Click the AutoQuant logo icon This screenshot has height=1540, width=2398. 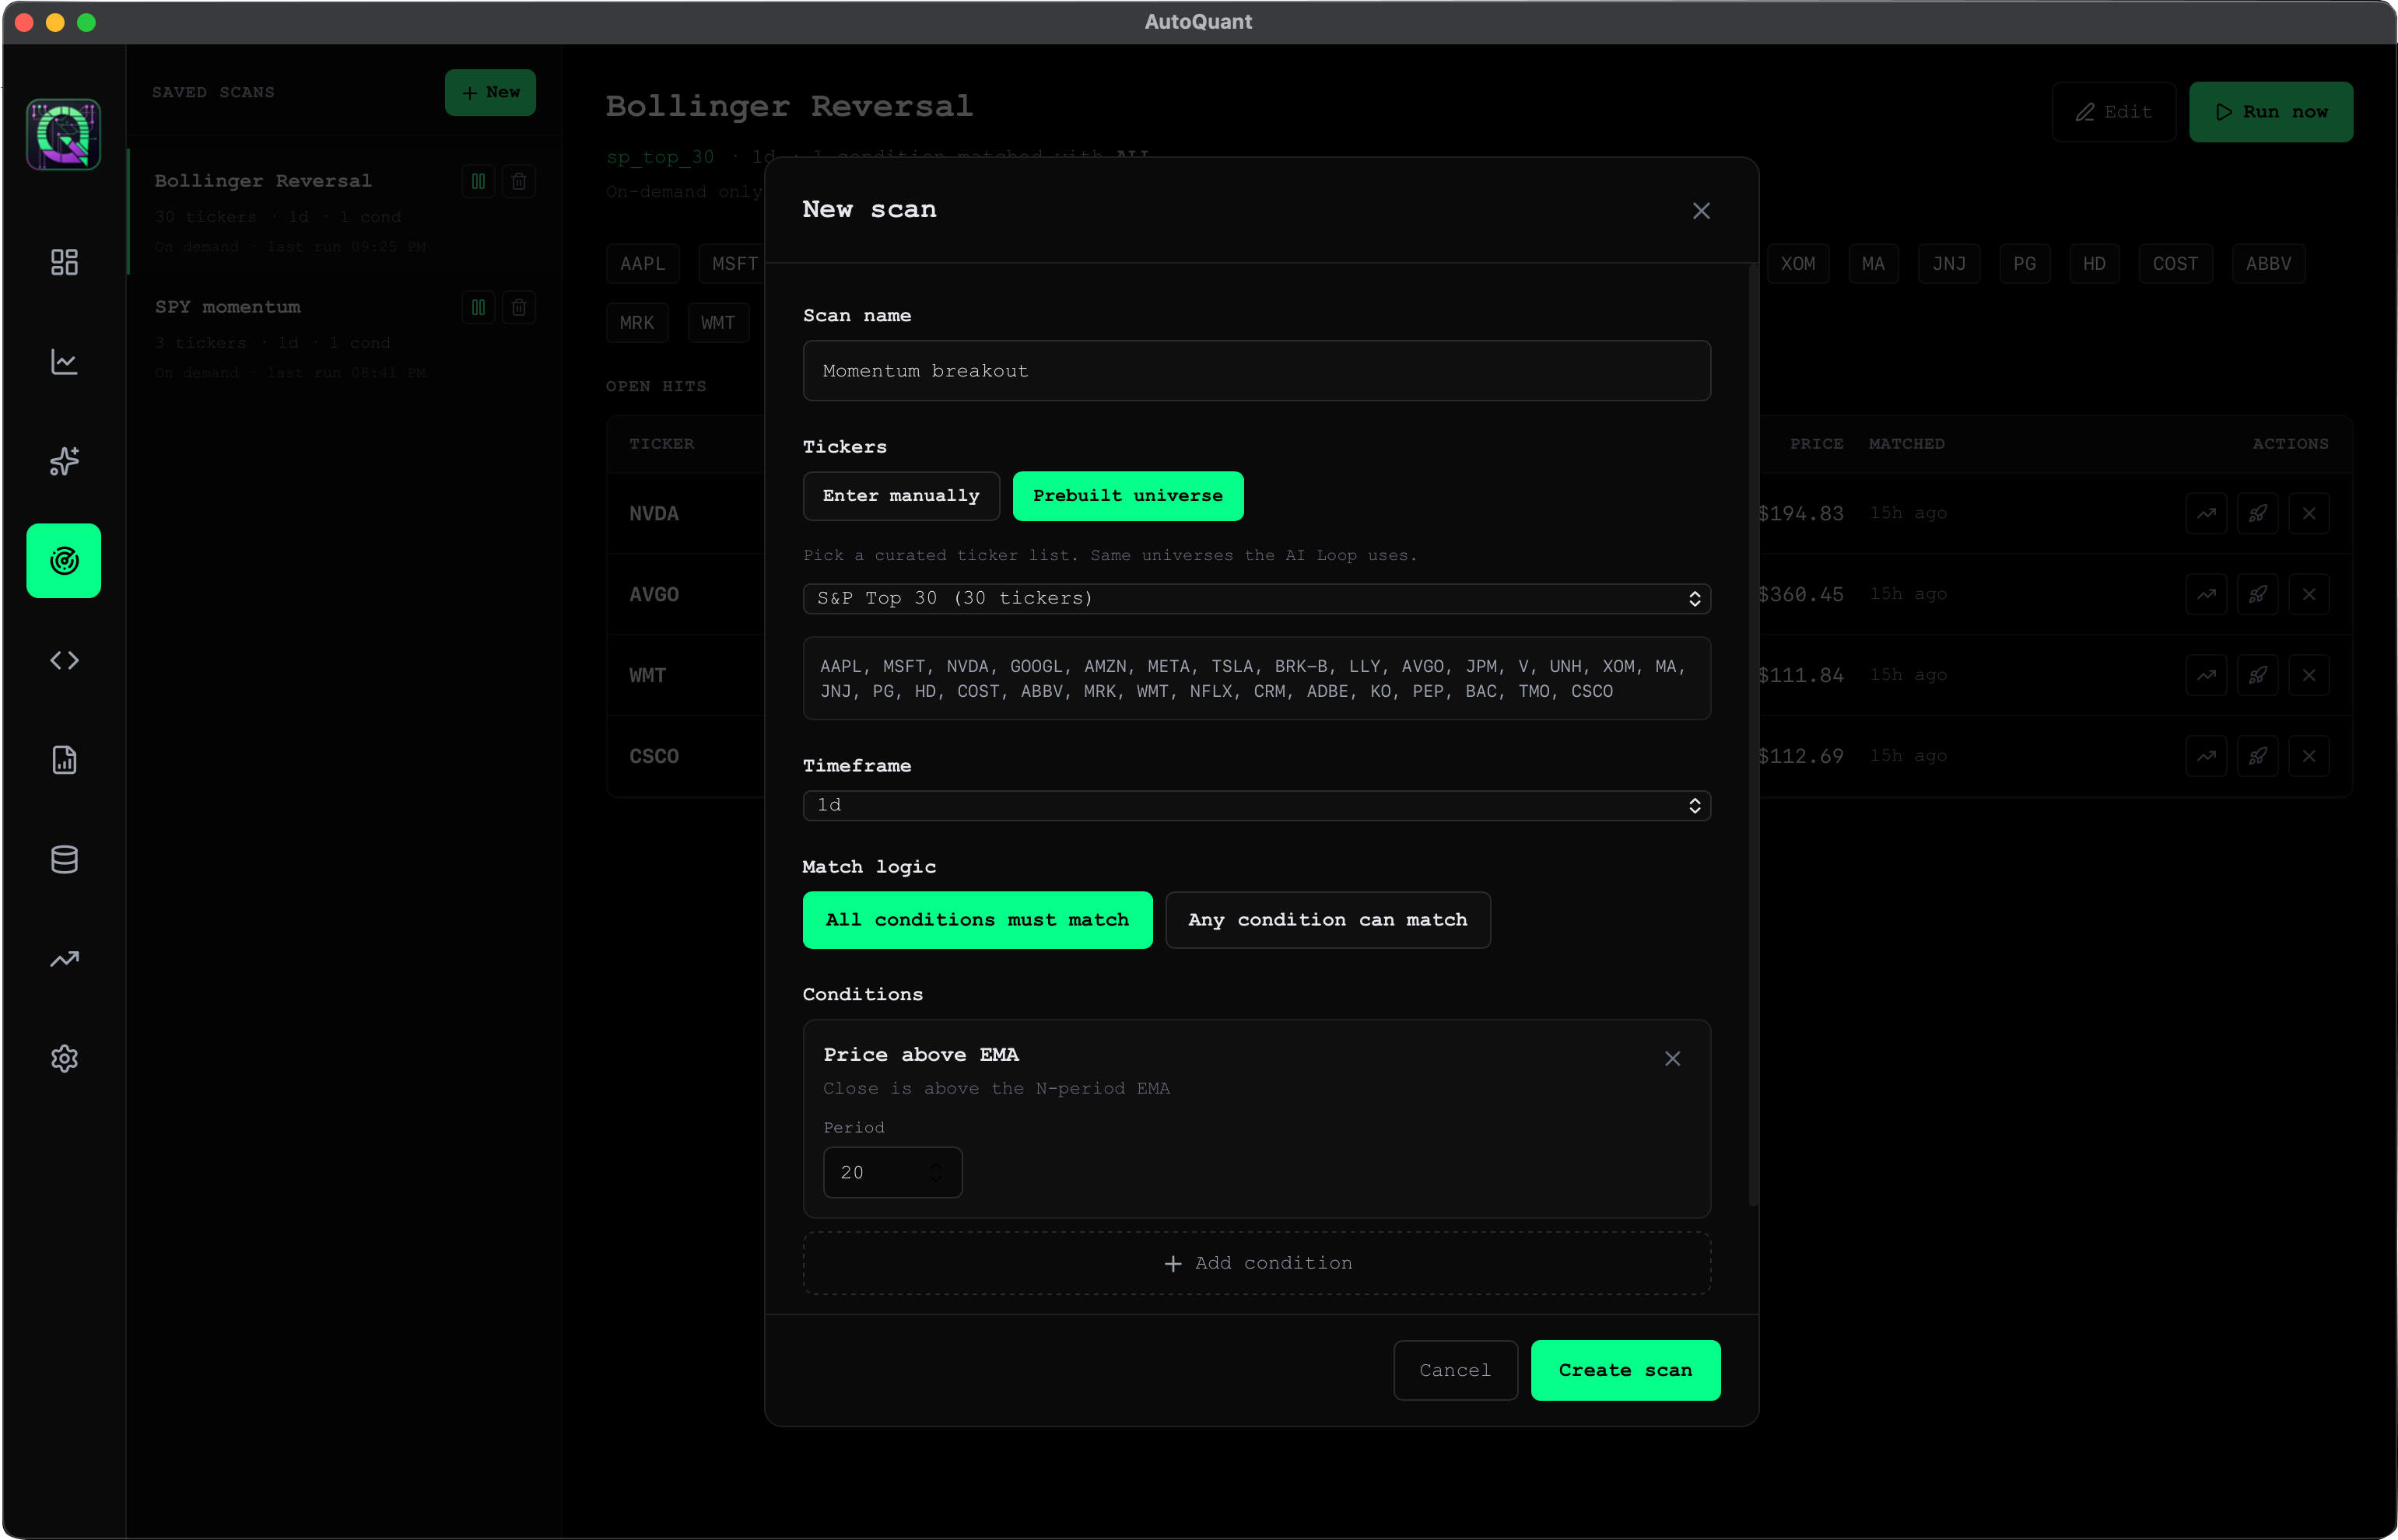[x=64, y=134]
